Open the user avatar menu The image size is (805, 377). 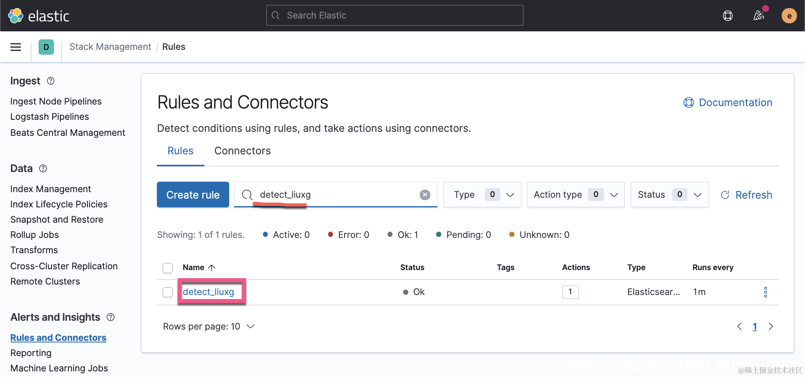(x=789, y=16)
